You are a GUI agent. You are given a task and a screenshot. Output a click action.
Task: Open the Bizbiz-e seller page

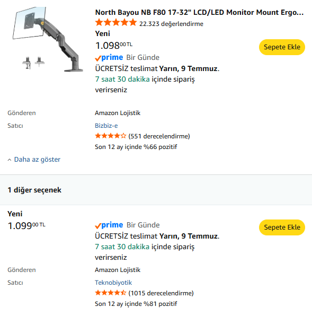(x=106, y=126)
